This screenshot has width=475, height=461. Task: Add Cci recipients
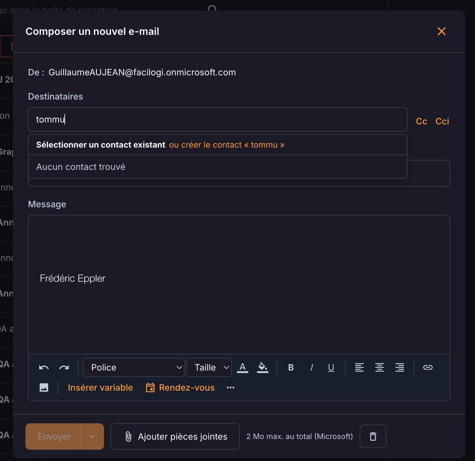click(x=442, y=121)
